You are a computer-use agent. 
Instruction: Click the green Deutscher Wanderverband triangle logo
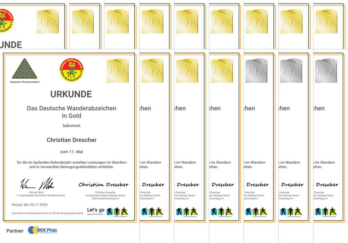point(25,69)
